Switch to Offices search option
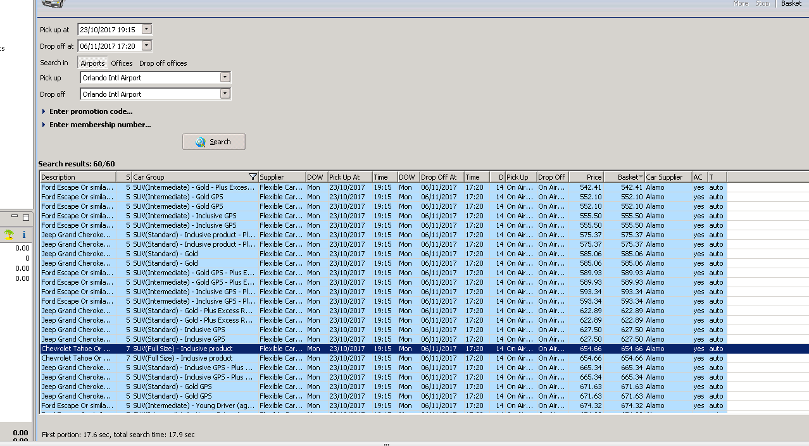 [x=122, y=63]
